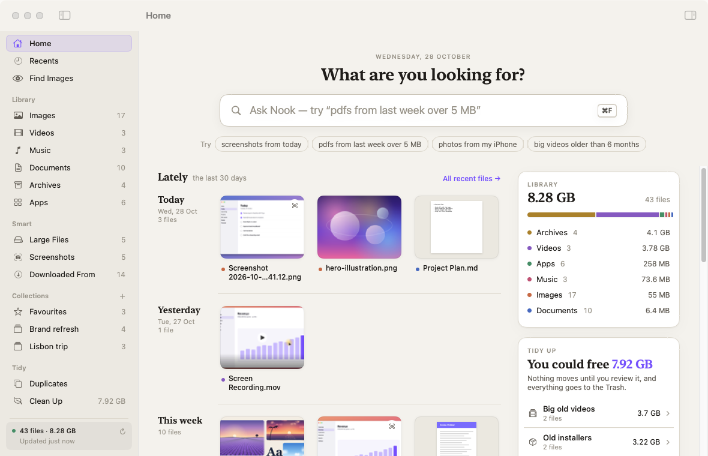Open the Videos library section

(69, 133)
